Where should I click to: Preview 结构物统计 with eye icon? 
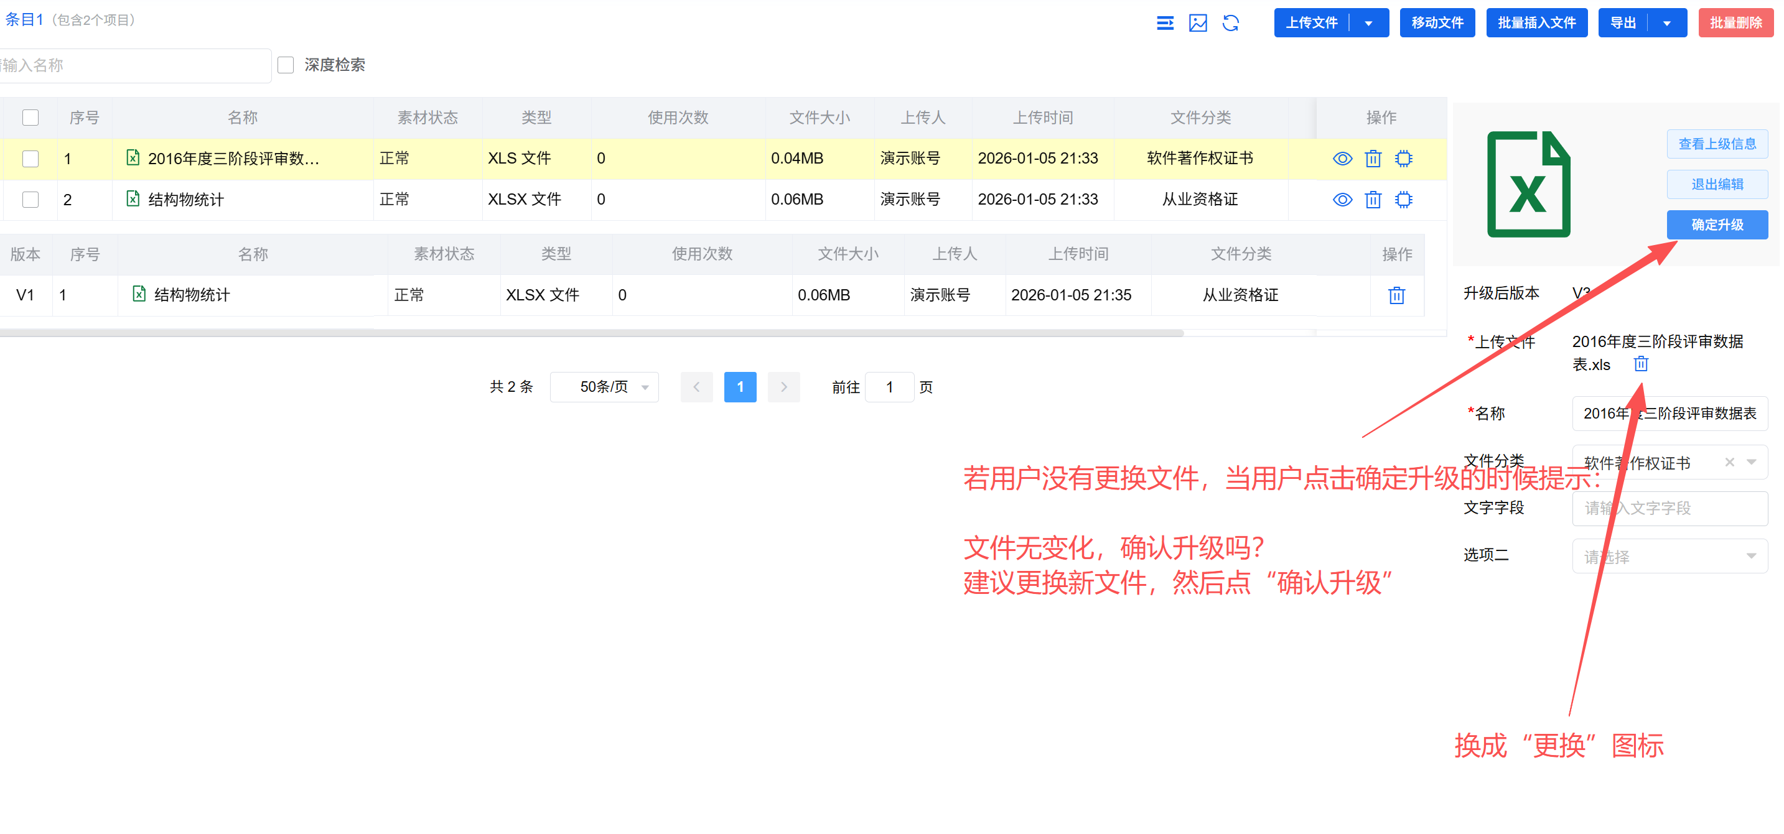pyautogui.click(x=1342, y=200)
